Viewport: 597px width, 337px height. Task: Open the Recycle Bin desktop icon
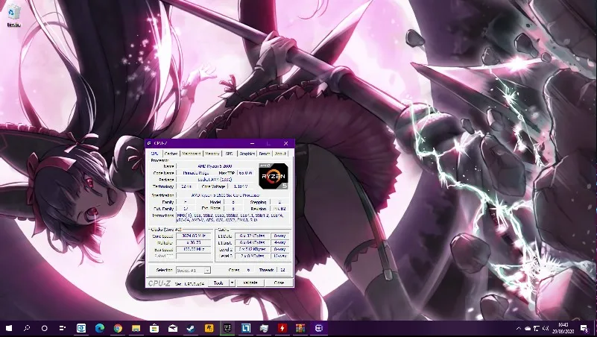[13, 16]
